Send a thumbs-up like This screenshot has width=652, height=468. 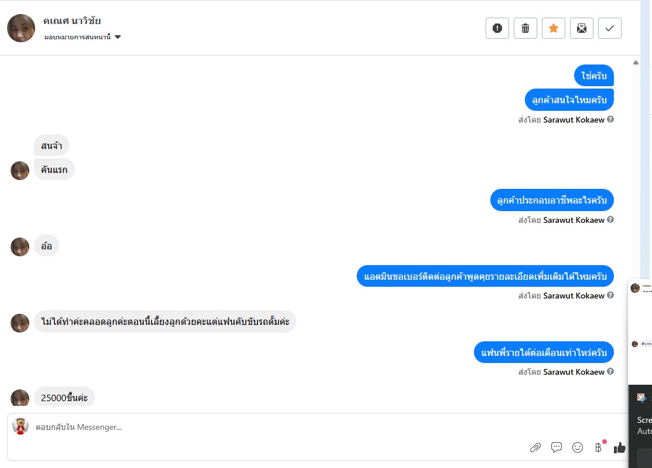pyautogui.click(x=619, y=447)
